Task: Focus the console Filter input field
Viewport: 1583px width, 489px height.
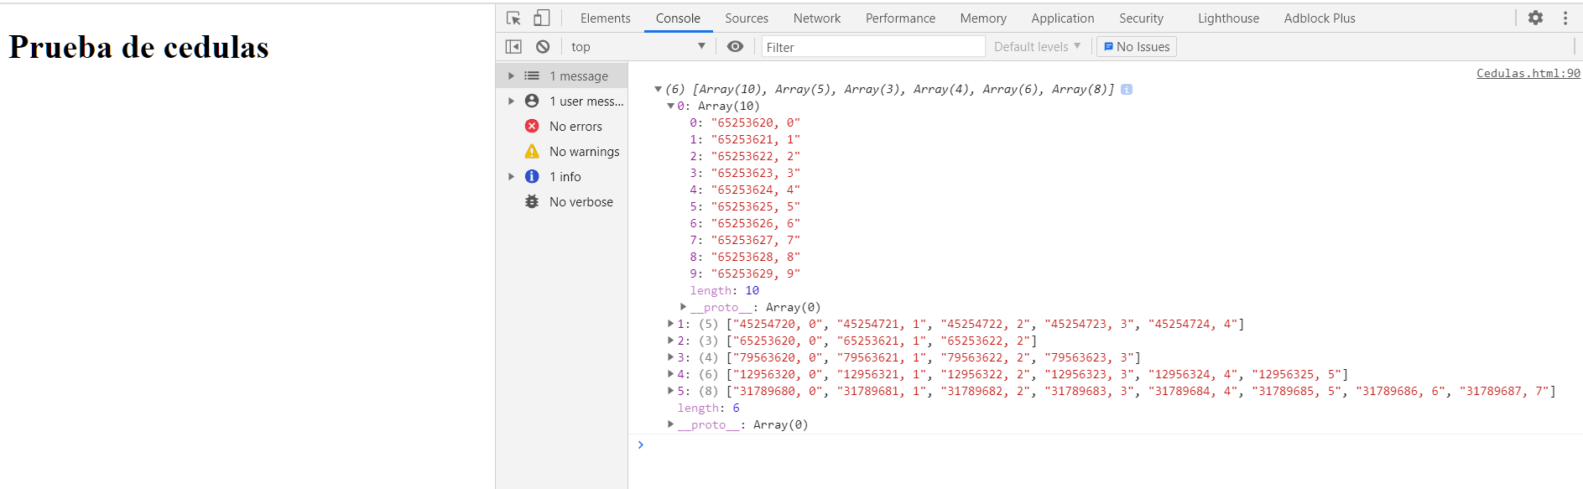Action: click(x=872, y=47)
